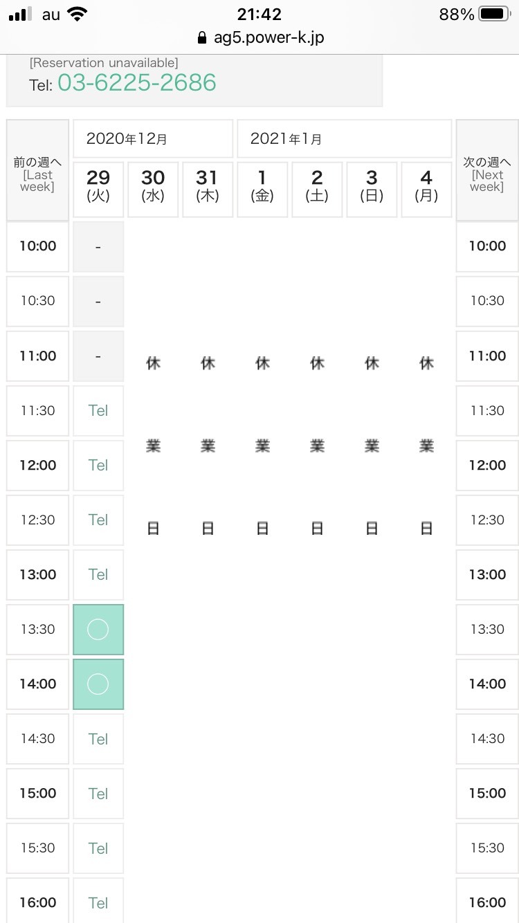The width and height of the screenshot is (519, 923).
Task: Tap the Tel link at 15:30
Action: (98, 848)
